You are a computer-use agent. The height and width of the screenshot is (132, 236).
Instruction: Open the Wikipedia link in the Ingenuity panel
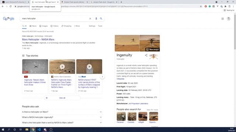click(121, 79)
